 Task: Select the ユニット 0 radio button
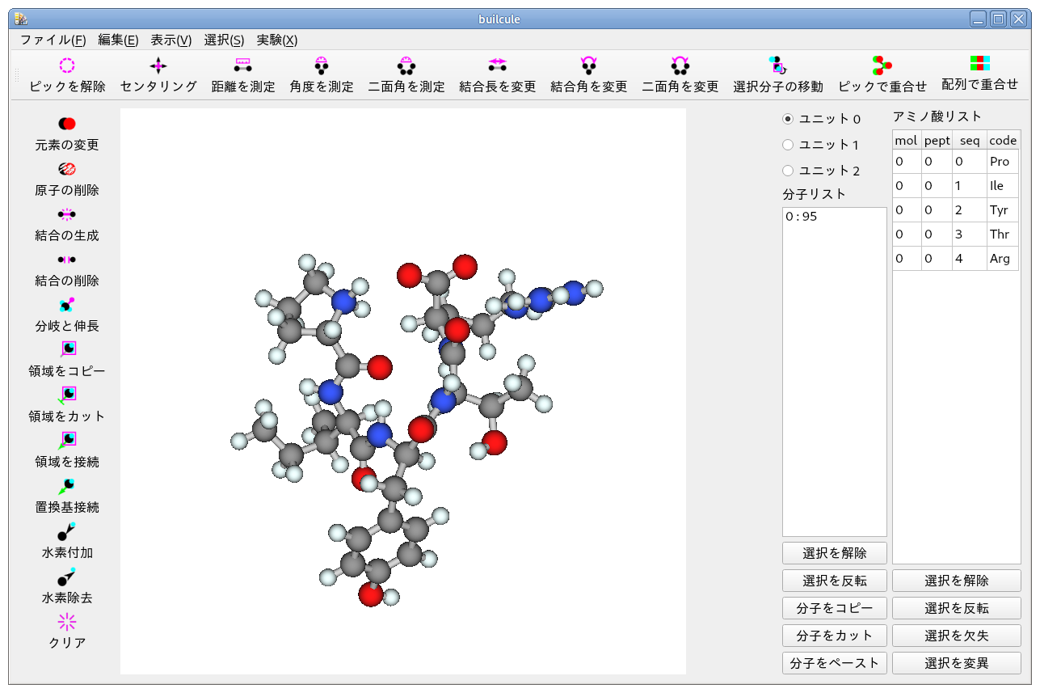(x=788, y=119)
